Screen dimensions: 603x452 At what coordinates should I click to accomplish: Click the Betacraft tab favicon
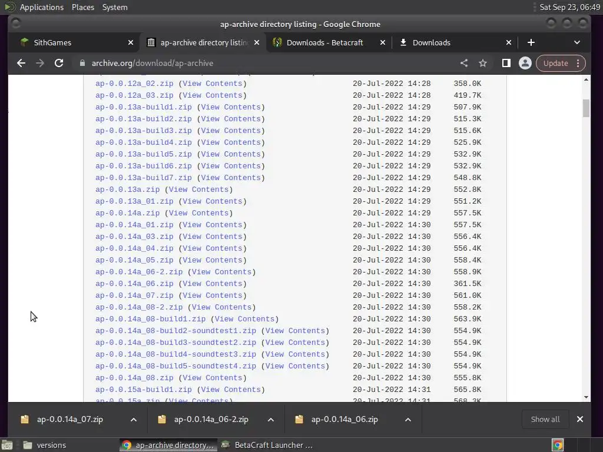(x=277, y=42)
